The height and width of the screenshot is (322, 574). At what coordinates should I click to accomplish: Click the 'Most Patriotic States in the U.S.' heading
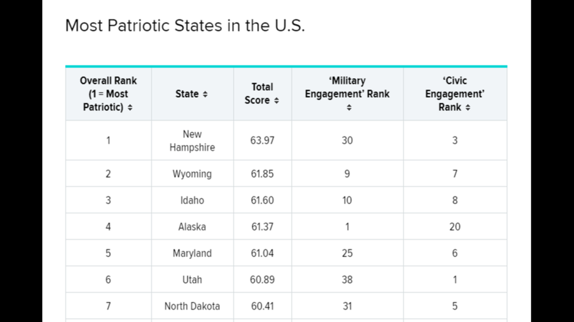(x=185, y=25)
